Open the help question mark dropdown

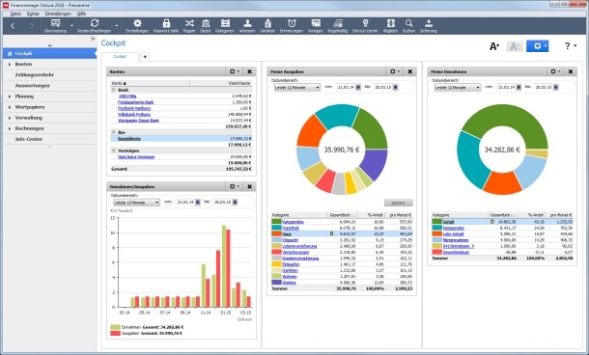pos(571,46)
